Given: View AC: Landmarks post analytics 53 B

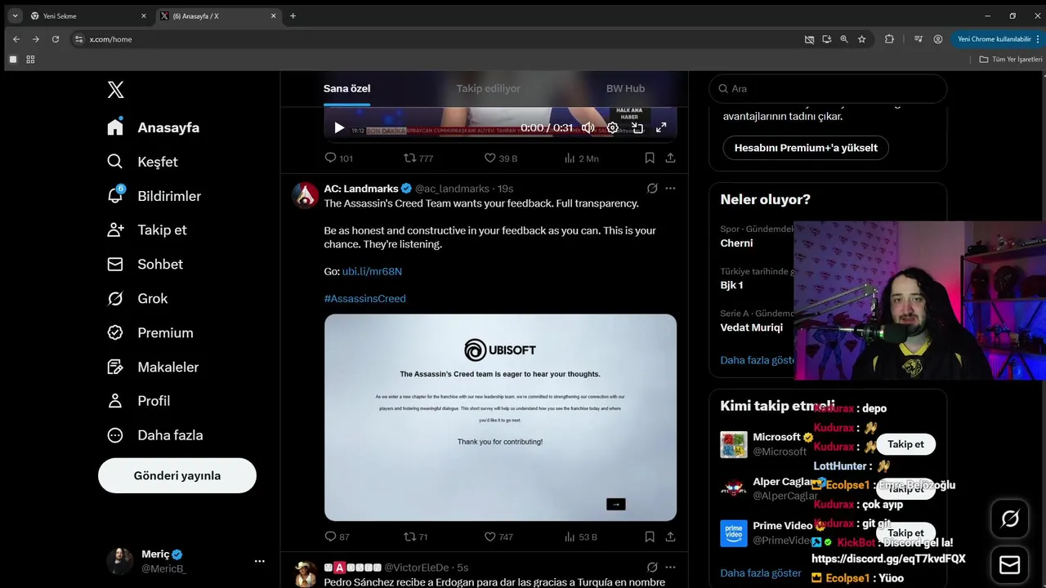Looking at the screenshot, I should point(580,537).
